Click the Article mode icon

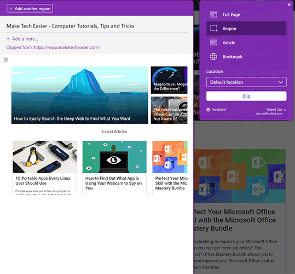coord(213,42)
